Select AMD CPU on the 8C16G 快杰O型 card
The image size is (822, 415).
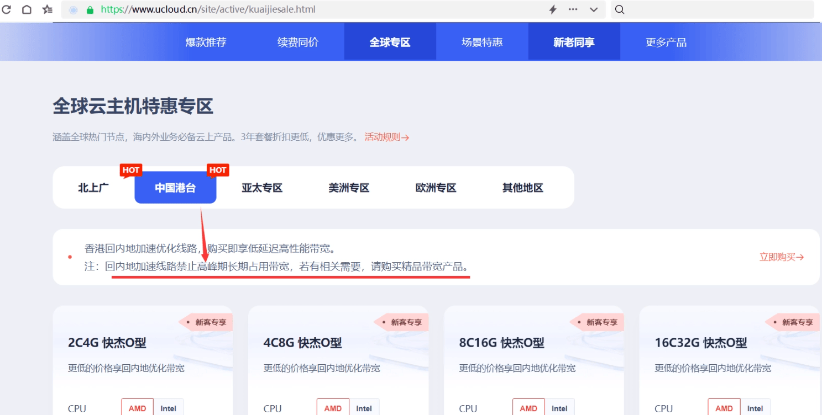point(528,407)
